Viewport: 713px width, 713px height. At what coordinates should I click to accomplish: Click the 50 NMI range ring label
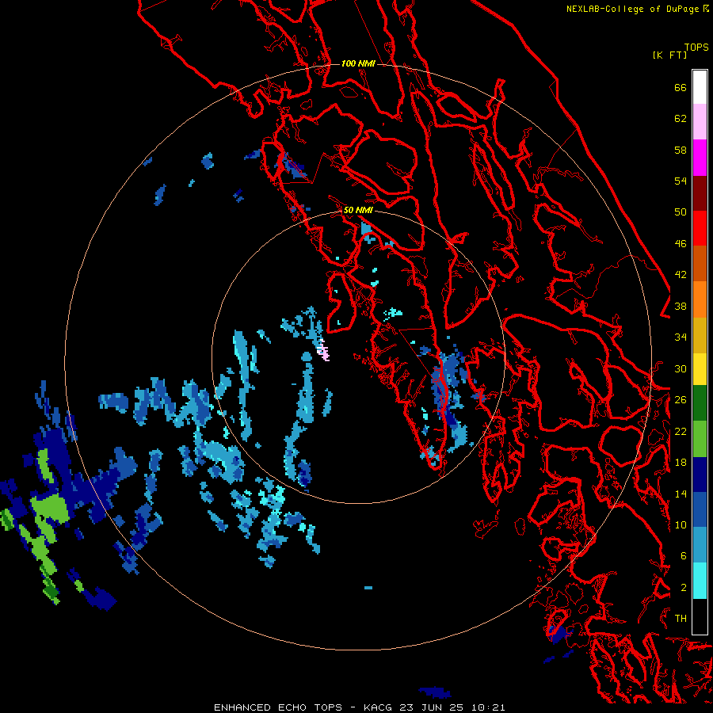[358, 210]
